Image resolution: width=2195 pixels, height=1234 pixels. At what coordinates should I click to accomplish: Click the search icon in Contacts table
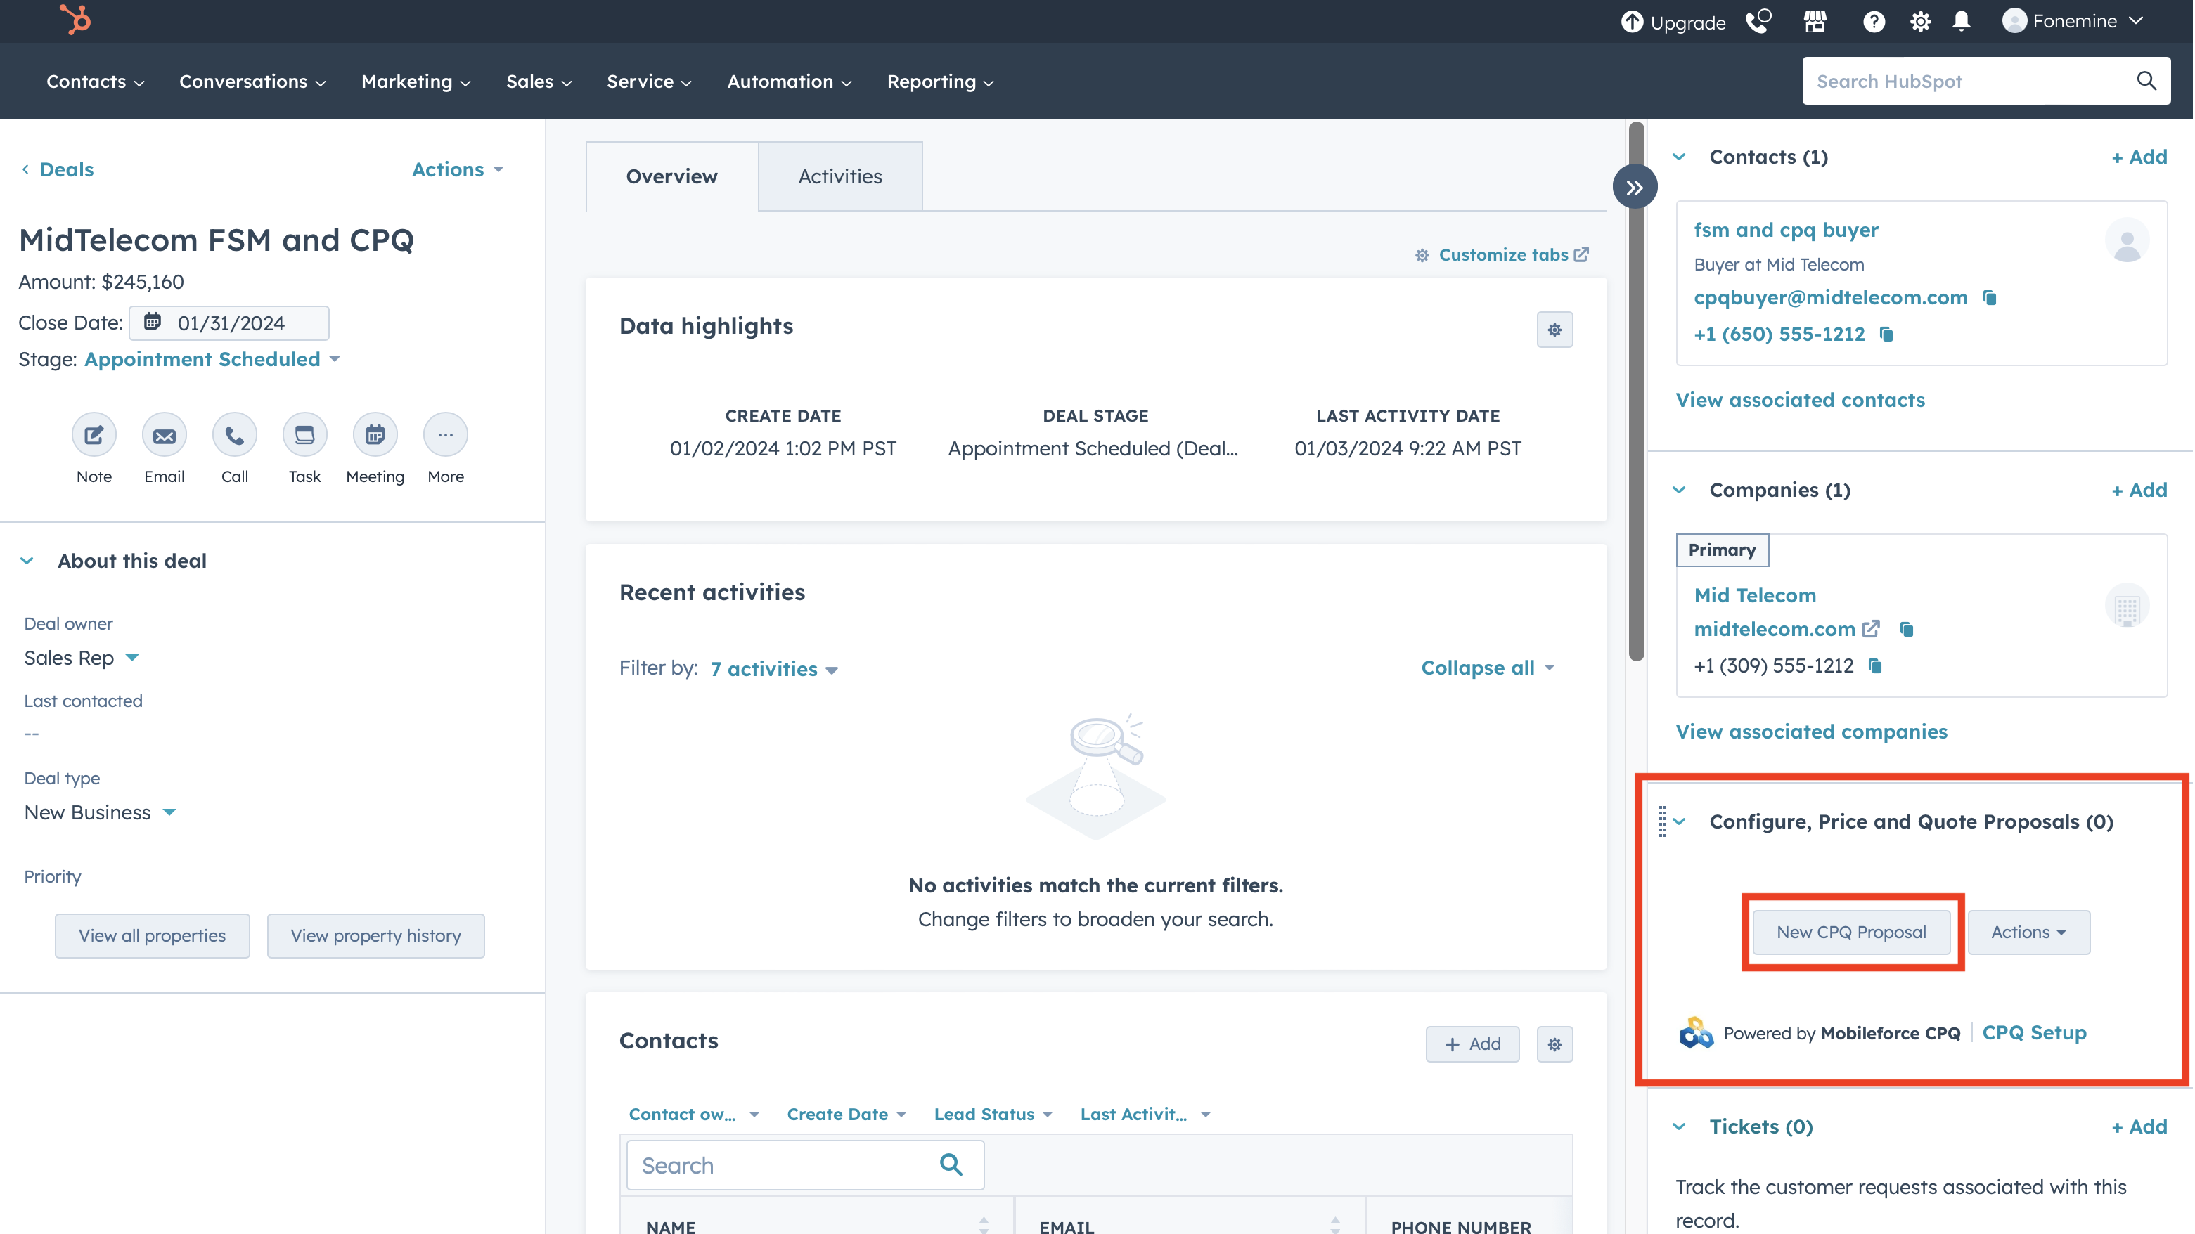(951, 1164)
